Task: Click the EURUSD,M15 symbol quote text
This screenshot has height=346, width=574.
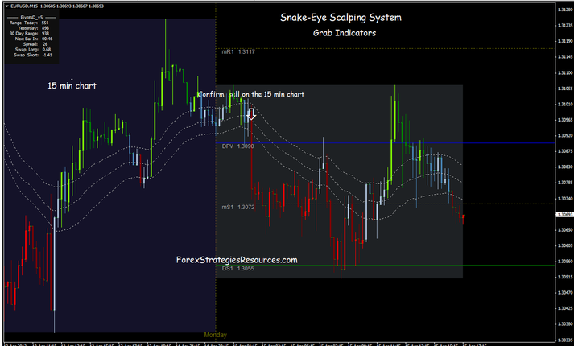Action: click(x=57, y=6)
